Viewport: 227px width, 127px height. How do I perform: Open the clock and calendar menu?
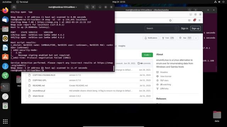tap(119, 2)
